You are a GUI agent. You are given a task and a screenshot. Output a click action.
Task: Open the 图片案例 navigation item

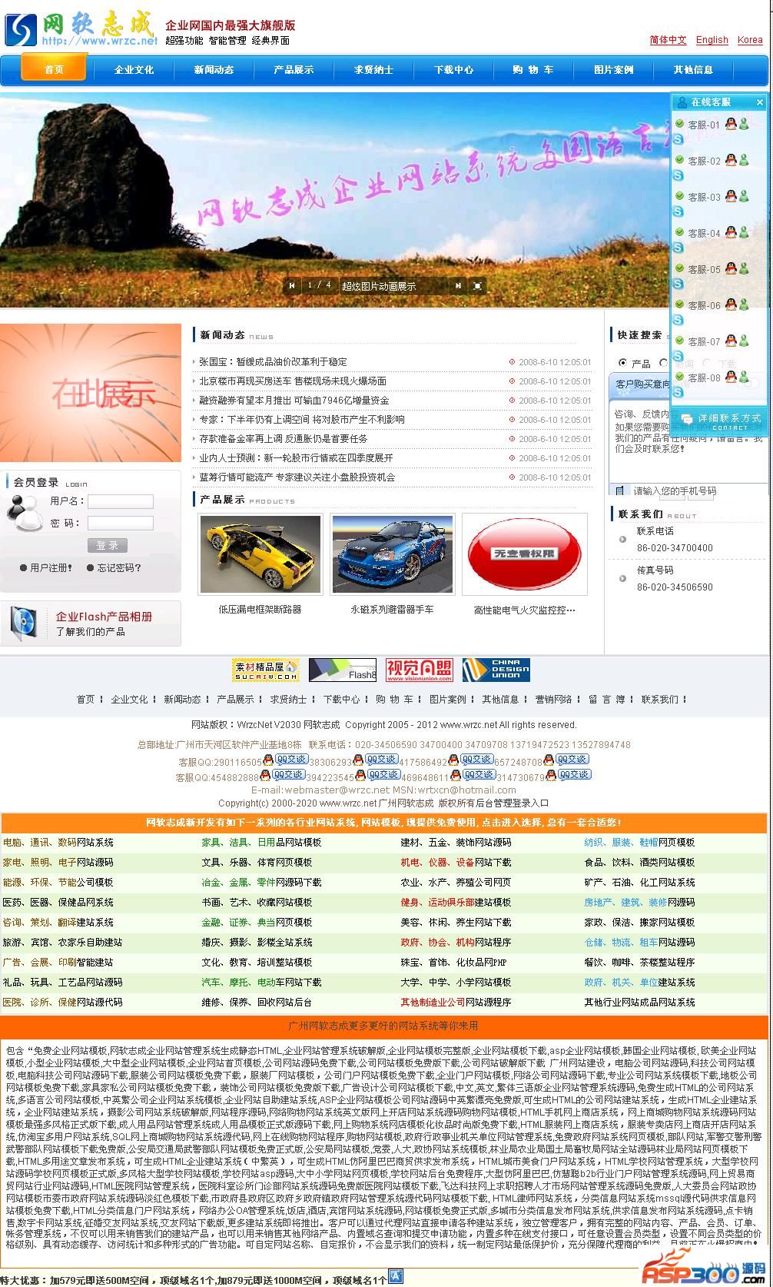613,70
